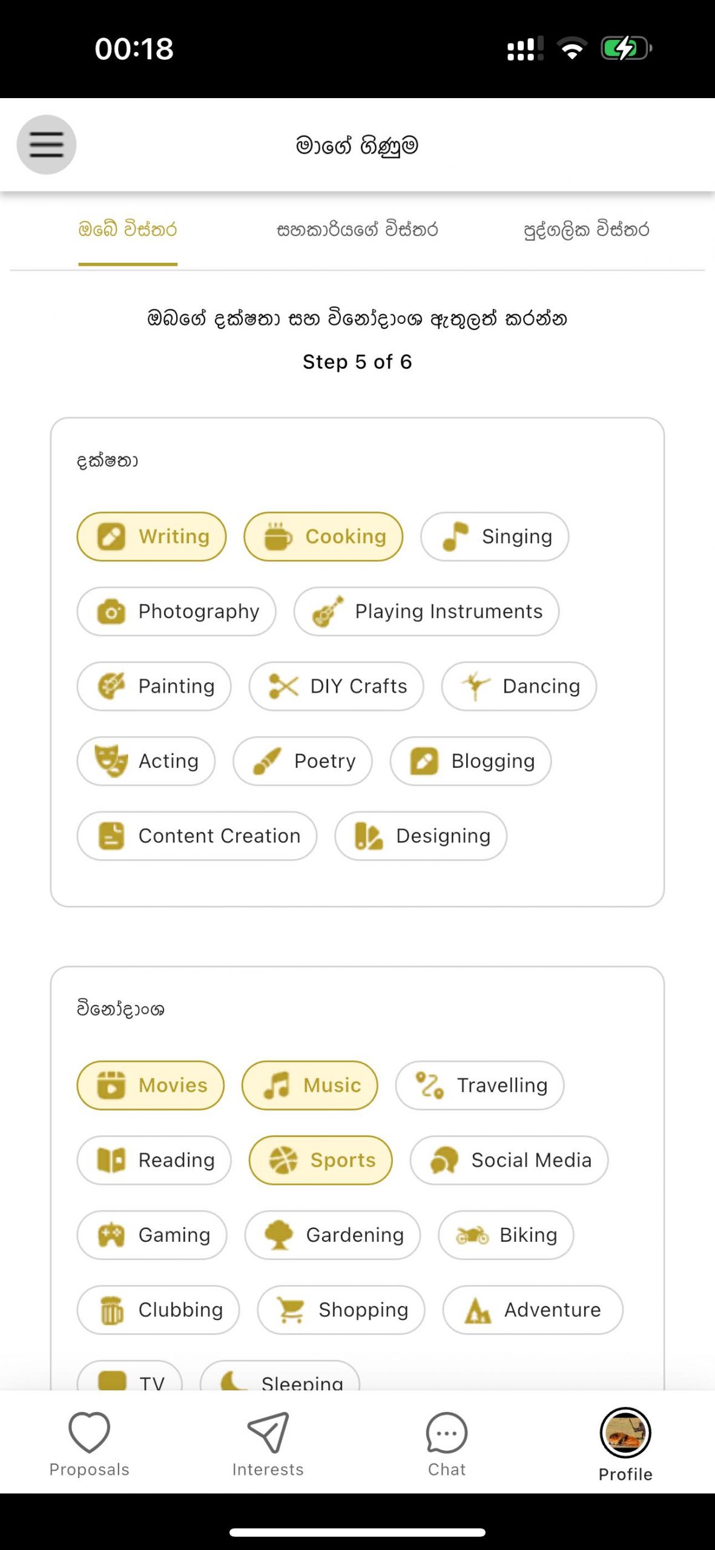Image resolution: width=715 pixels, height=1550 pixels.
Task: Switch to සහකාරියගේ විස්තර tab
Action: pyautogui.click(x=357, y=230)
